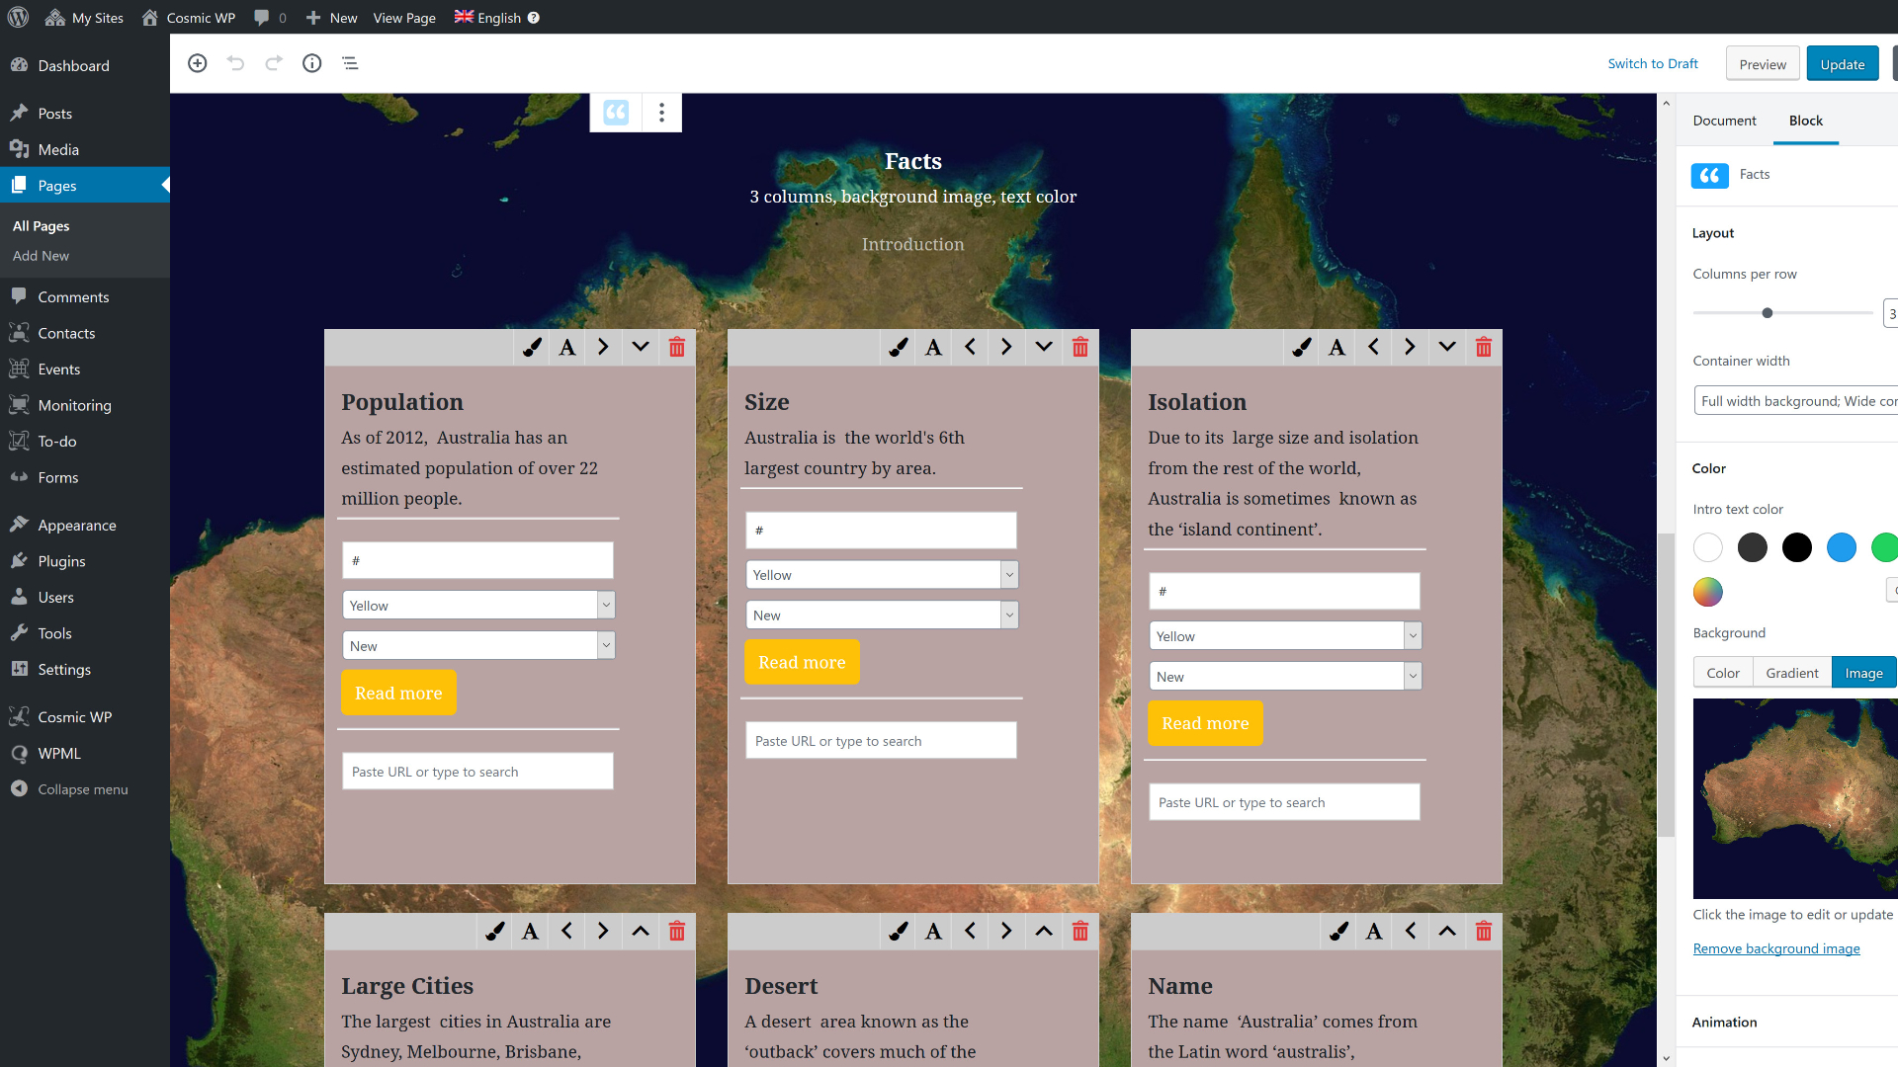Expand the Yellow dropdown on Isolation card

click(x=1412, y=636)
